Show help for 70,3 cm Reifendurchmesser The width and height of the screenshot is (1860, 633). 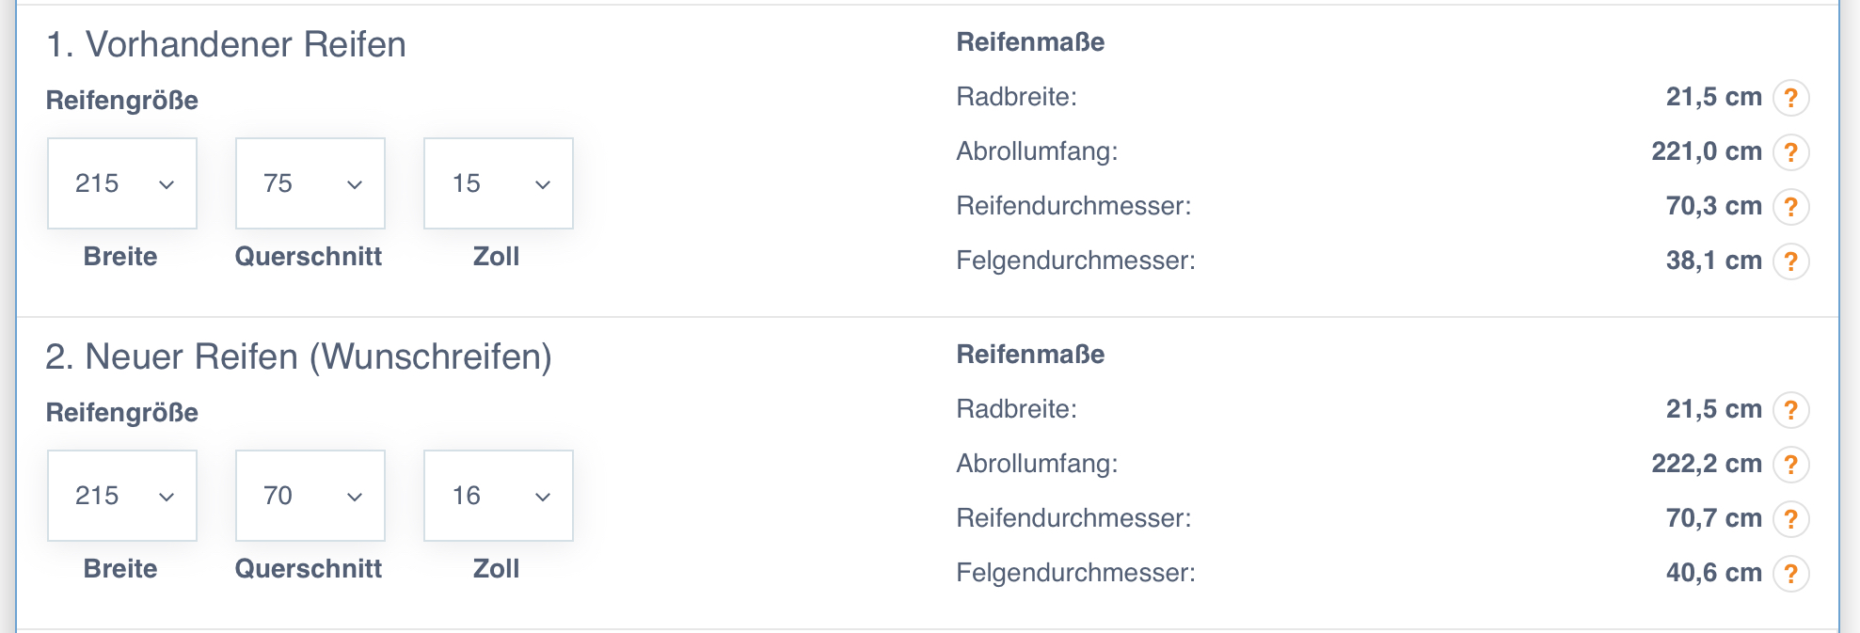pyautogui.click(x=1790, y=207)
